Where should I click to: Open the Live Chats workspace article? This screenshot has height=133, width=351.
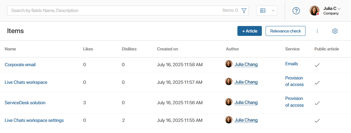click(x=26, y=82)
